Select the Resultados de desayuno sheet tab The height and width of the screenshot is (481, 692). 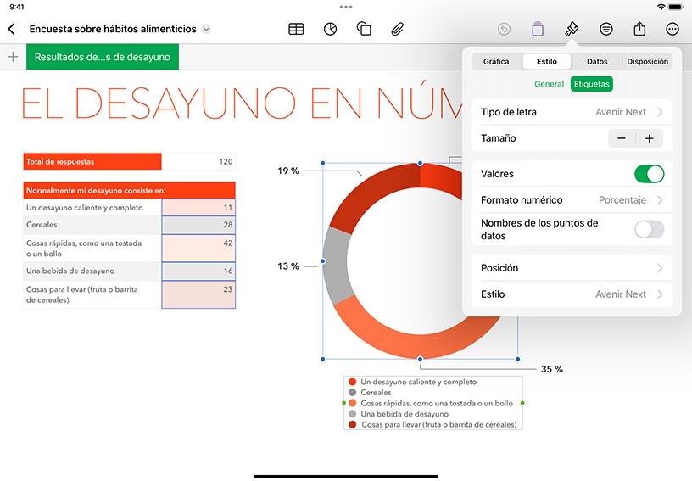point(103,57)
